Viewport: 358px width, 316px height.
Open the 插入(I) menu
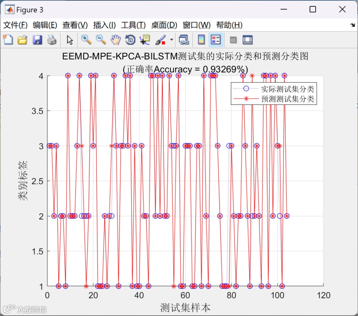[x=104, y=25]
